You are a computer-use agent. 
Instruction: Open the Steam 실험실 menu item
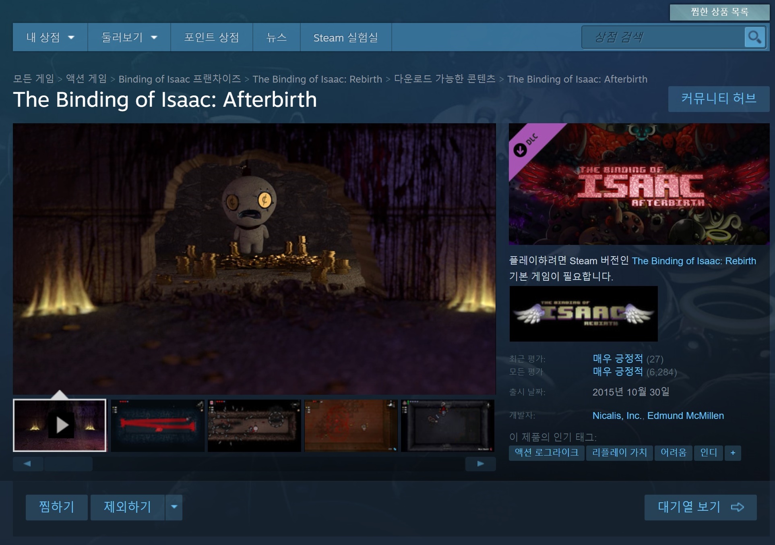[346, 37]
